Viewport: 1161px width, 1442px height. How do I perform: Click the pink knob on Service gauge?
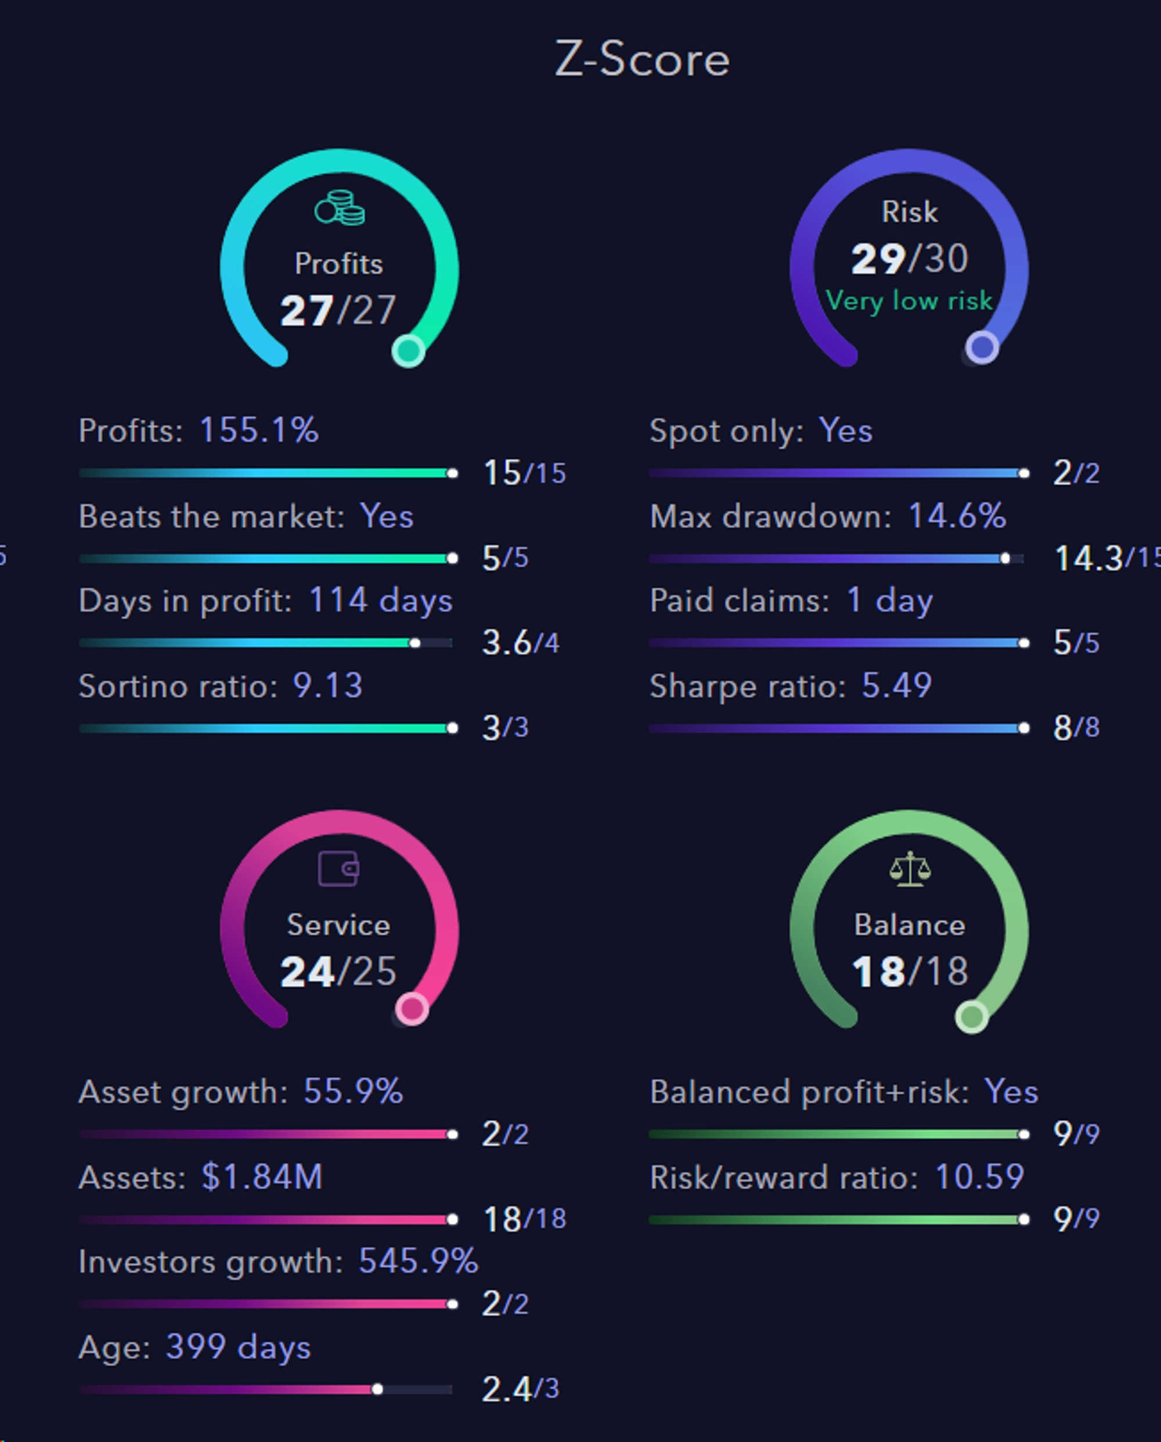click(x=412, y=1008)
